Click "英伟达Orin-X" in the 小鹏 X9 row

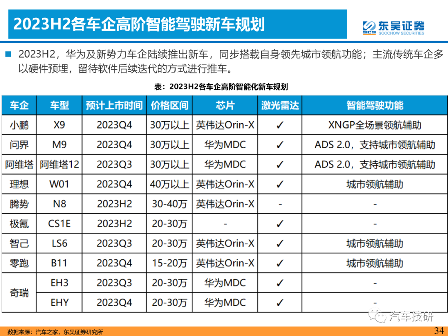pos(225,125)
